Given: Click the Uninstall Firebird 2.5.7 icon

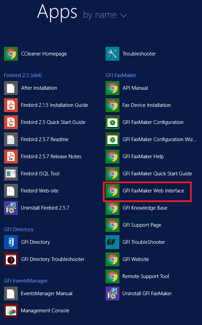Looking at the screenshot, I should tap(11, 208).
